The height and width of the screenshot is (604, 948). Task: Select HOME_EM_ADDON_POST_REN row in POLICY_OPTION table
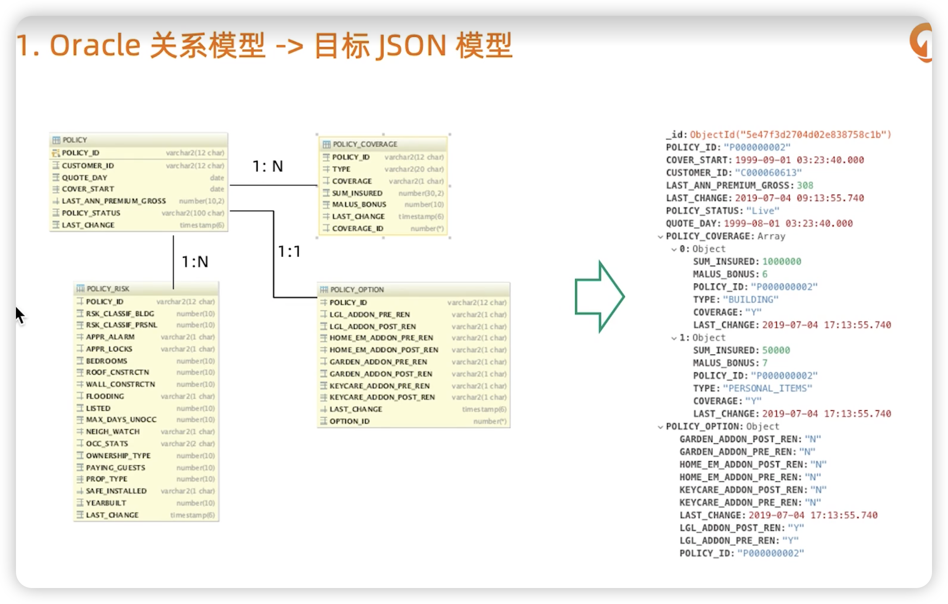point(414,350)
